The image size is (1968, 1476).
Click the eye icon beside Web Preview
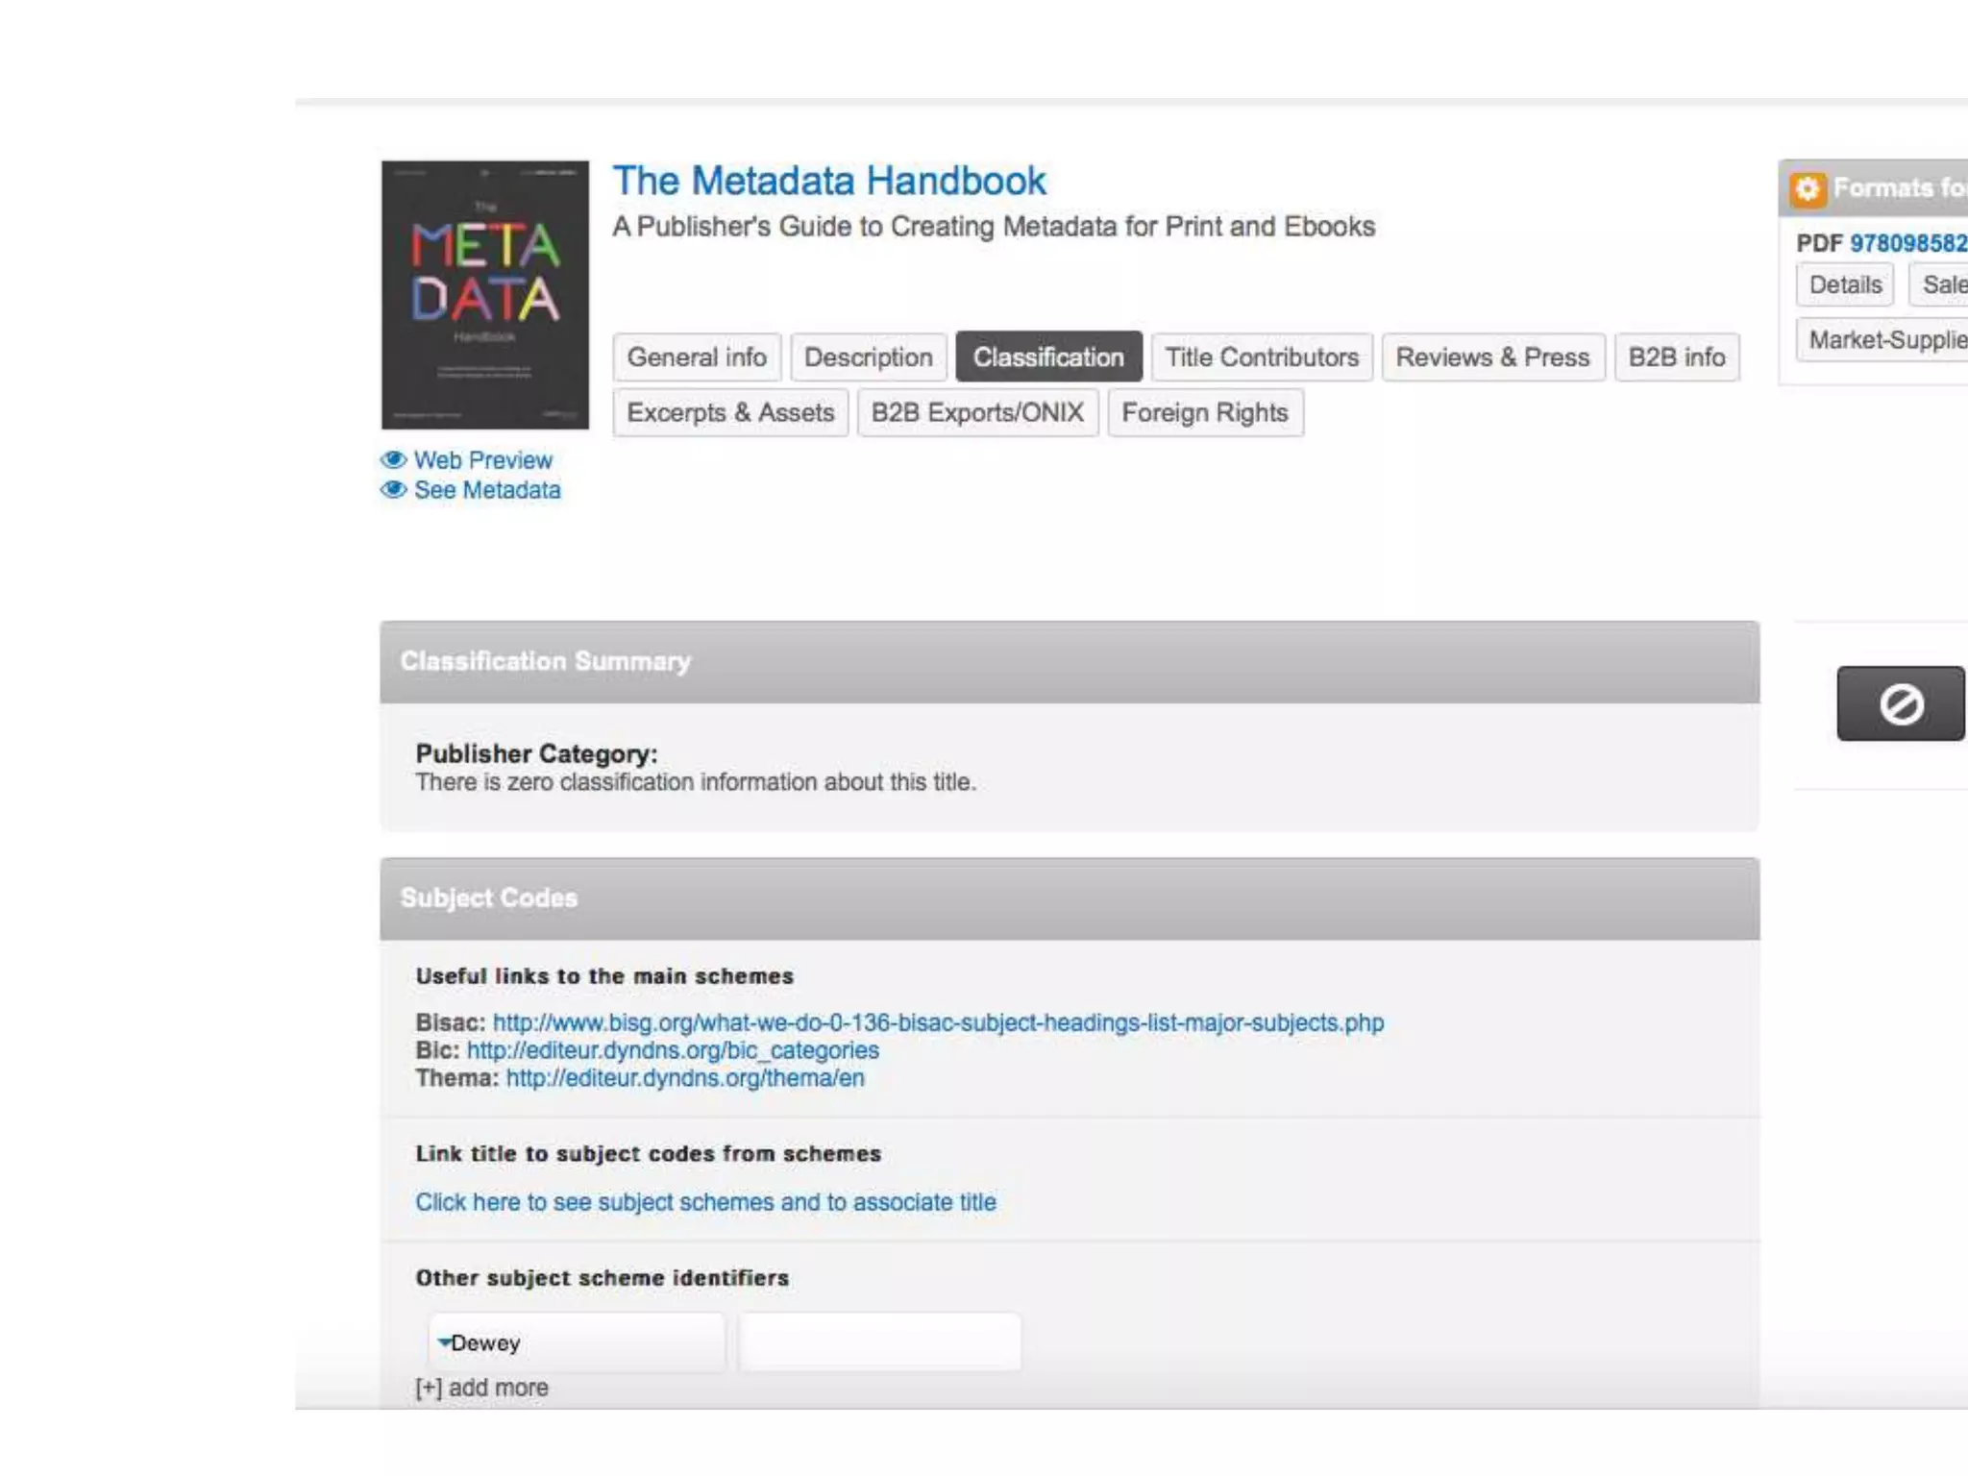(x=393, y=459)
